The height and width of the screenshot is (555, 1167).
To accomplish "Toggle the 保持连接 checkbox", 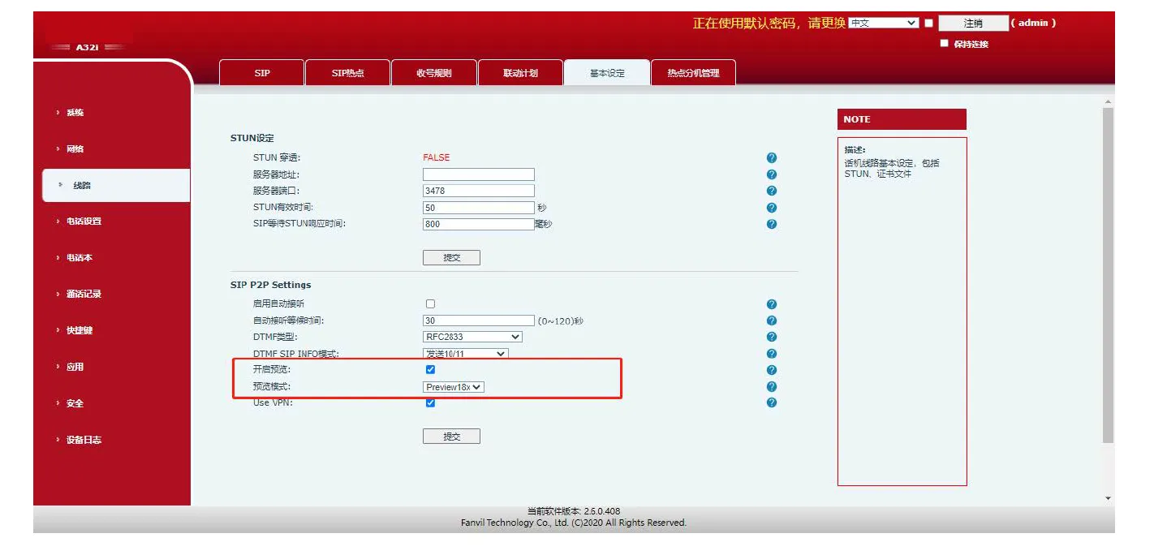I will (944, 43).
